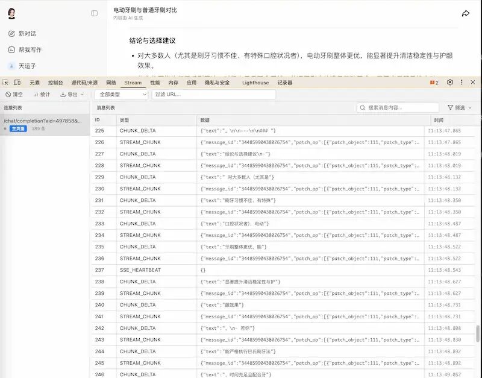Click timestamp 11:13:48.808
The width and height of the screenshot is (482, 378).
[444, 328]
